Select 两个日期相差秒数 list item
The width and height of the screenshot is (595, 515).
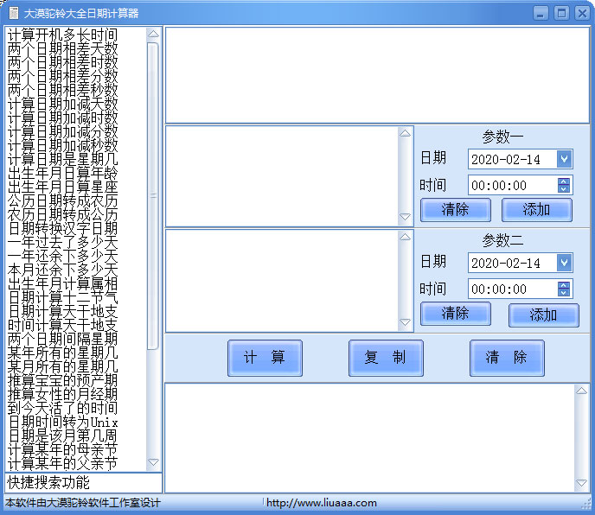[x=62, y=91]
